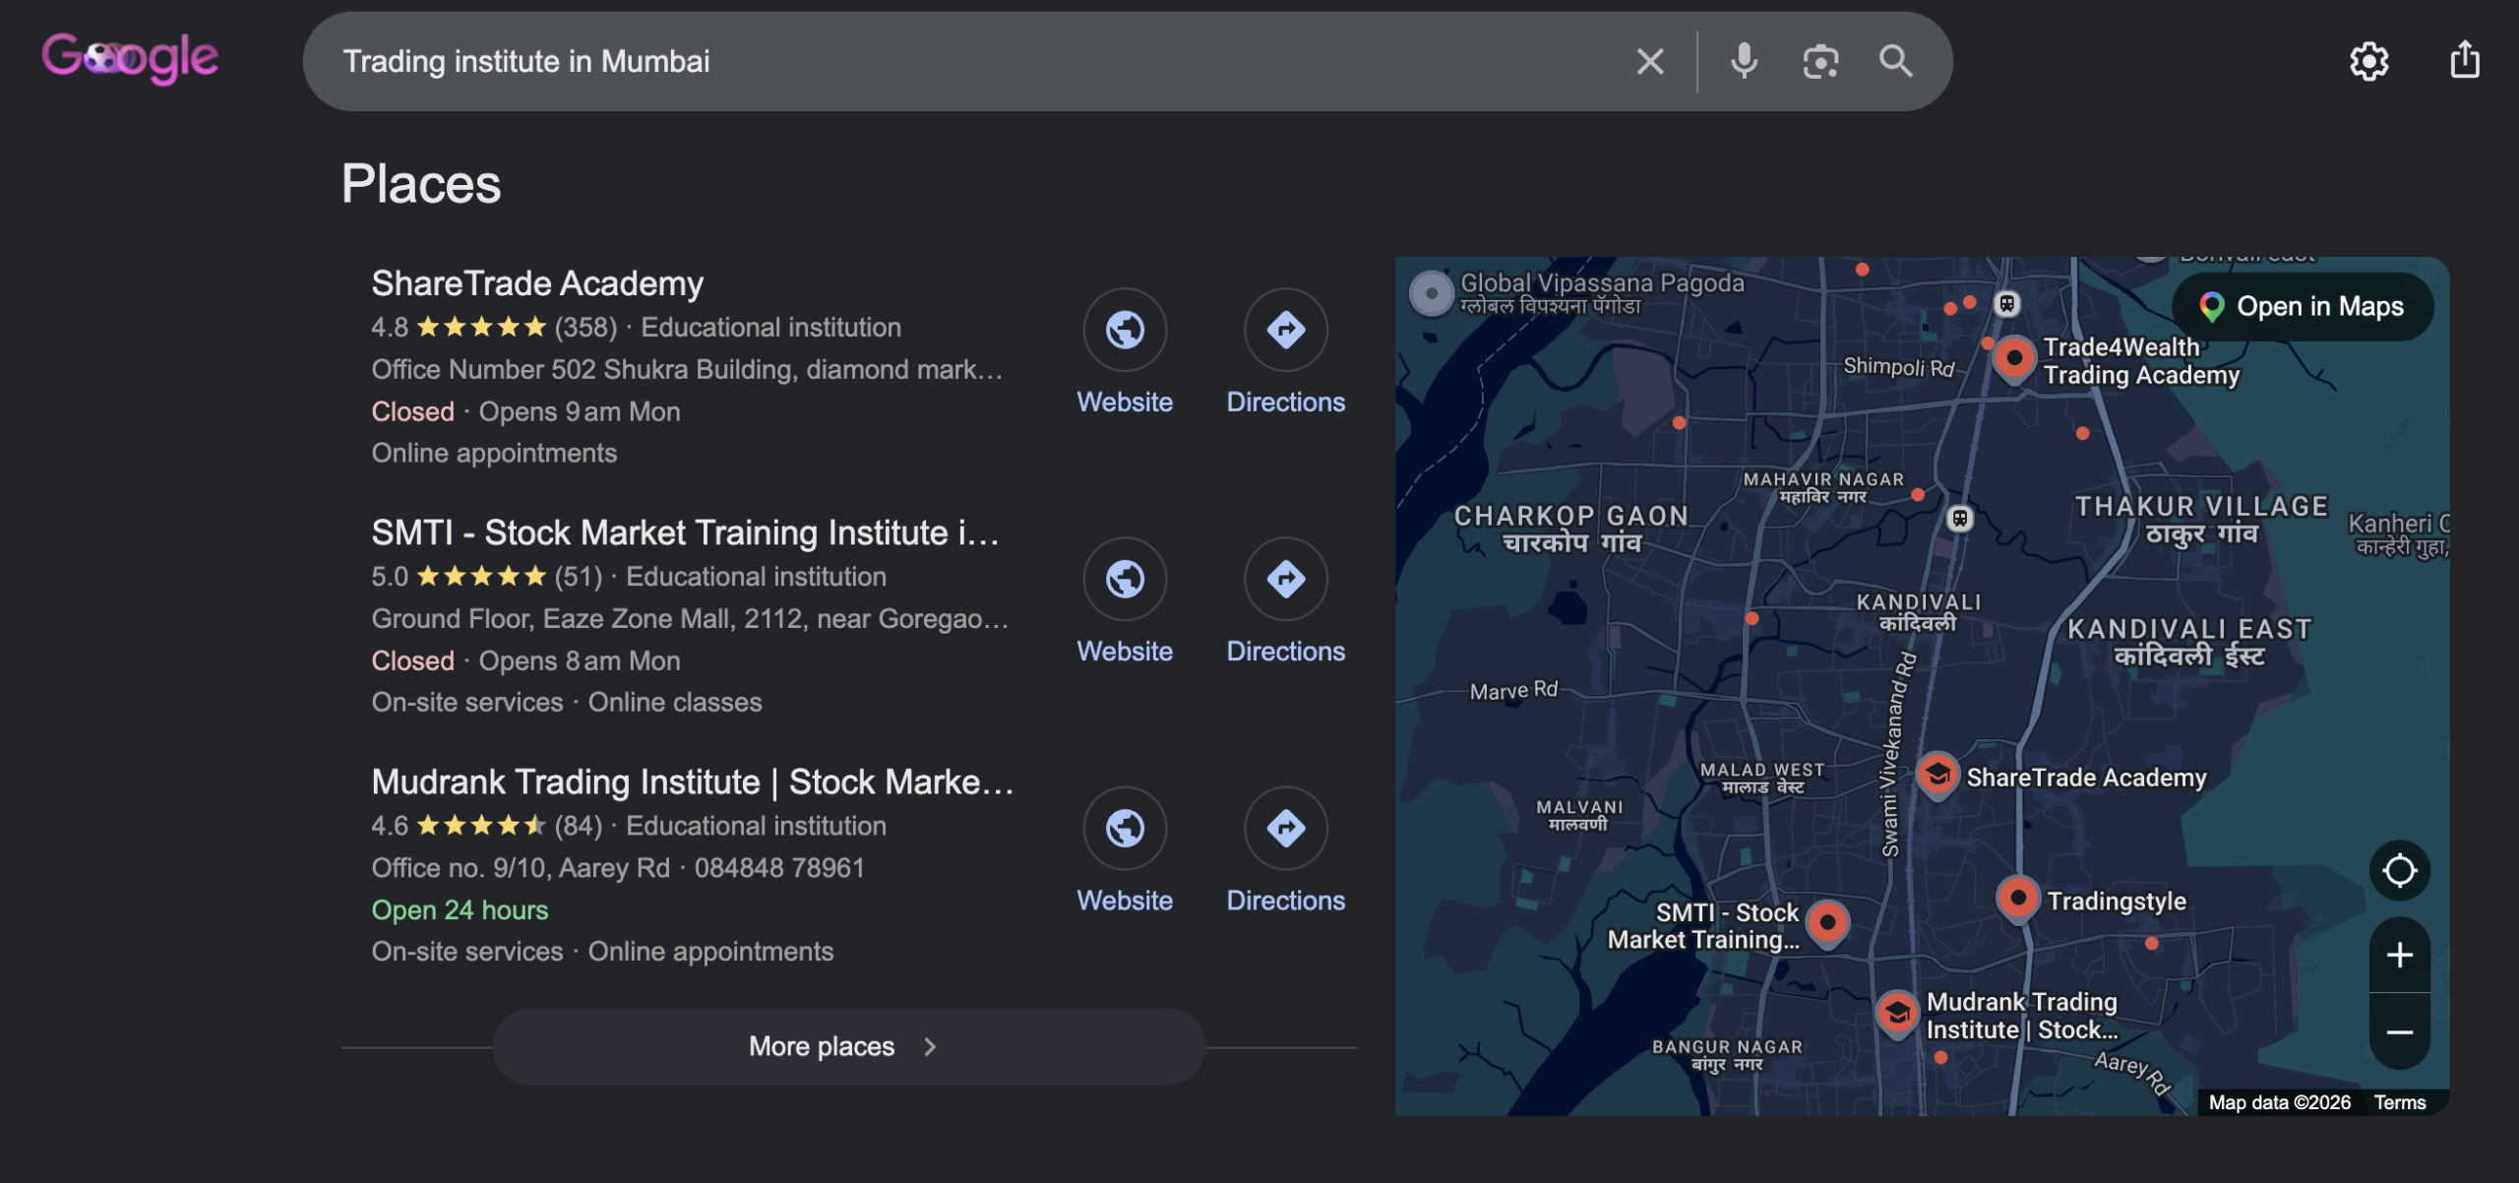Clear the search query with the X icon

[1650, 61]
